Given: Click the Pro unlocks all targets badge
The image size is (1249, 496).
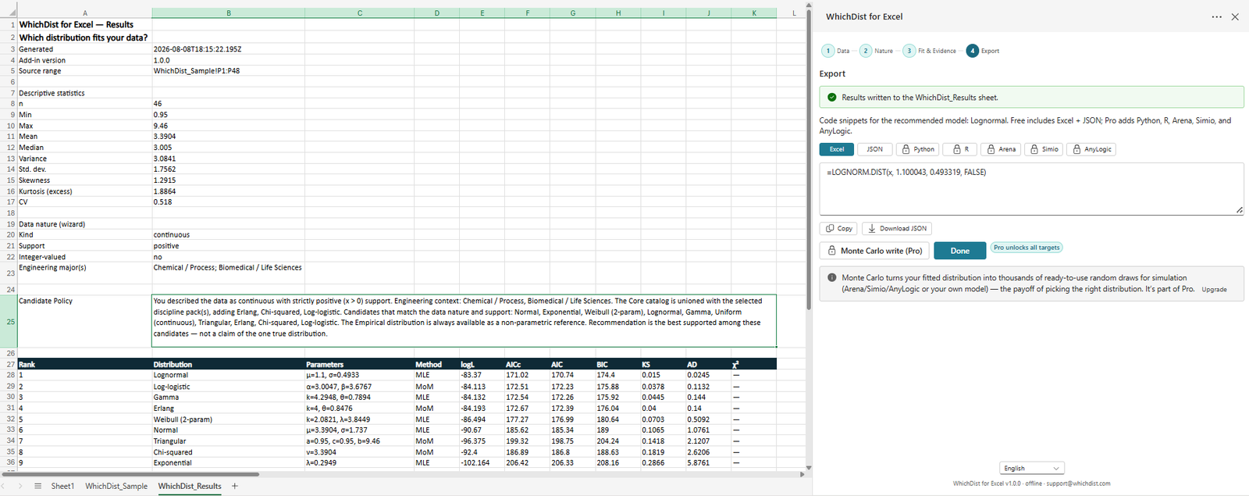Looking at the screenshot, I should [1027, 248].
